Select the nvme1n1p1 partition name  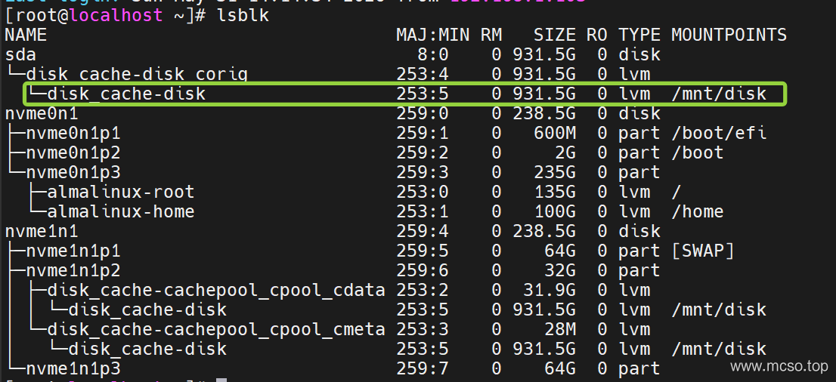click(73, 251)
